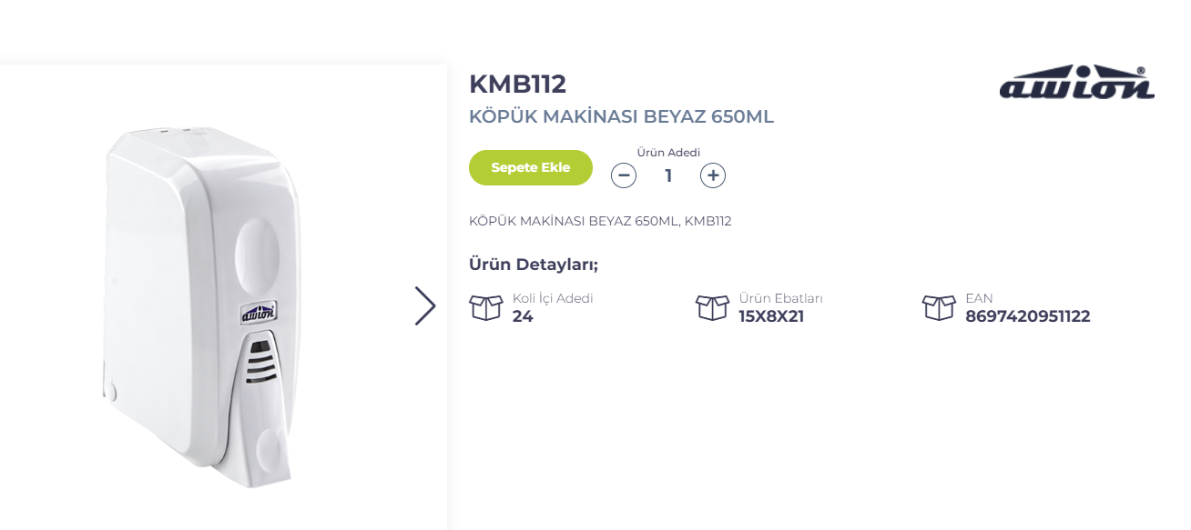Click the small awion badge on the dispenser
1191x530 pixels.
[258, 313]
